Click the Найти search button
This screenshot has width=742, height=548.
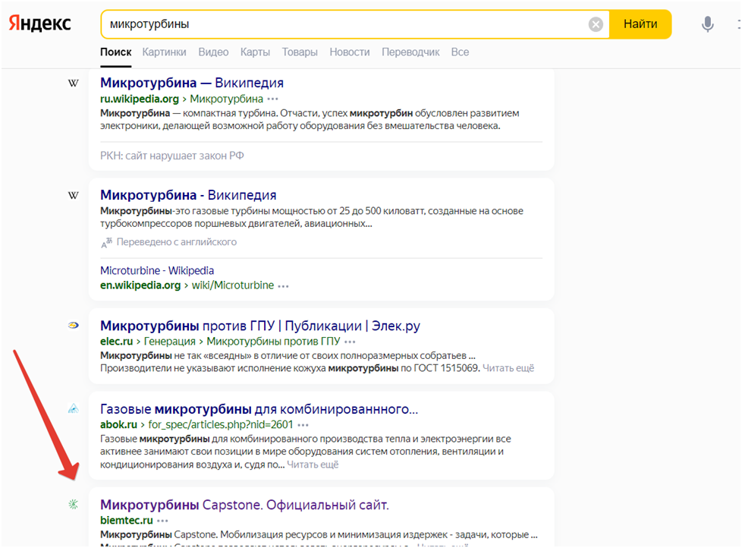pyautogui.click(x=640, y=24)
